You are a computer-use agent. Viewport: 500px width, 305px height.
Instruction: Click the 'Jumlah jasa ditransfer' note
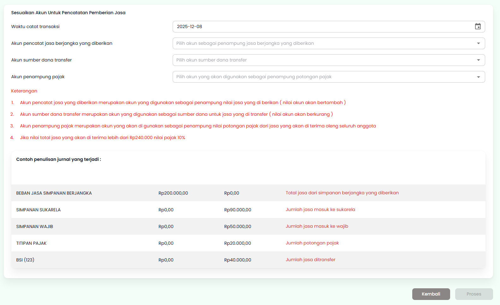click(x=310, y=260)
